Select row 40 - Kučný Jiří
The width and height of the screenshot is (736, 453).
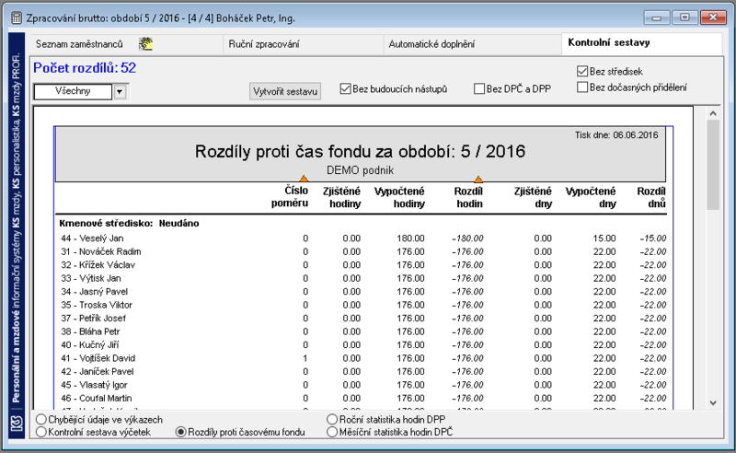point(362,345)
